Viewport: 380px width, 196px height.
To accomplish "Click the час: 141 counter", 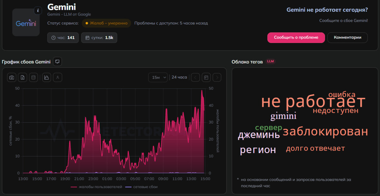I will [x=63, y=38].
